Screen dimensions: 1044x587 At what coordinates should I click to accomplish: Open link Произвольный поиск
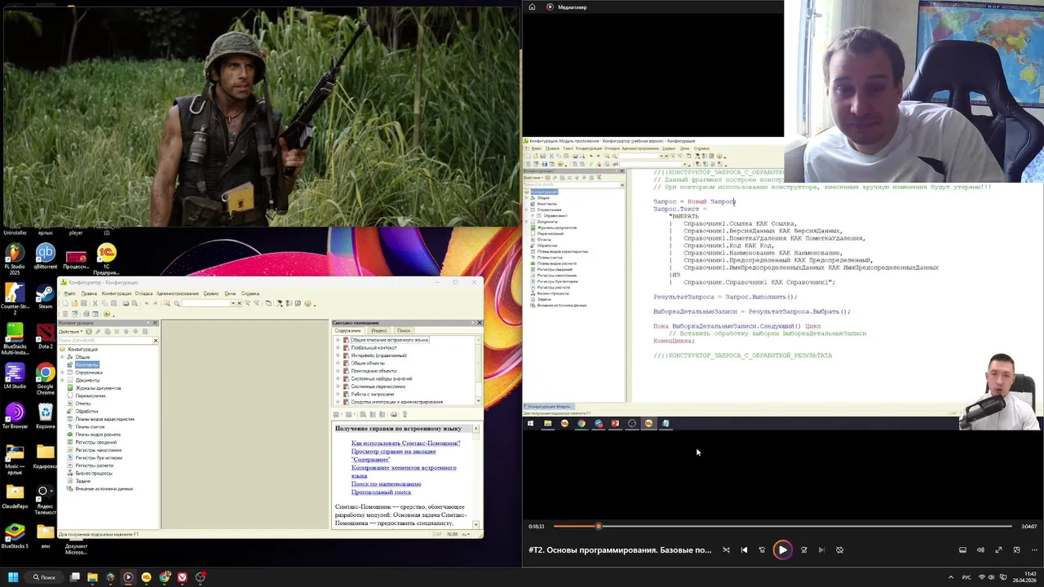click(x=381, y=492)
